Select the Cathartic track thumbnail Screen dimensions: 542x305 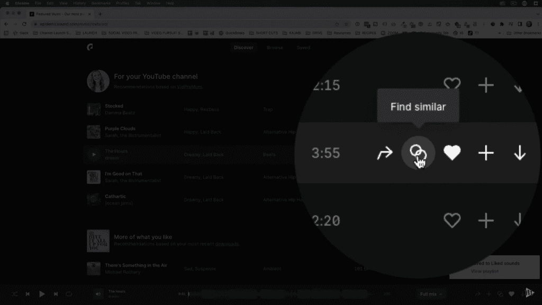click(94, 200)
